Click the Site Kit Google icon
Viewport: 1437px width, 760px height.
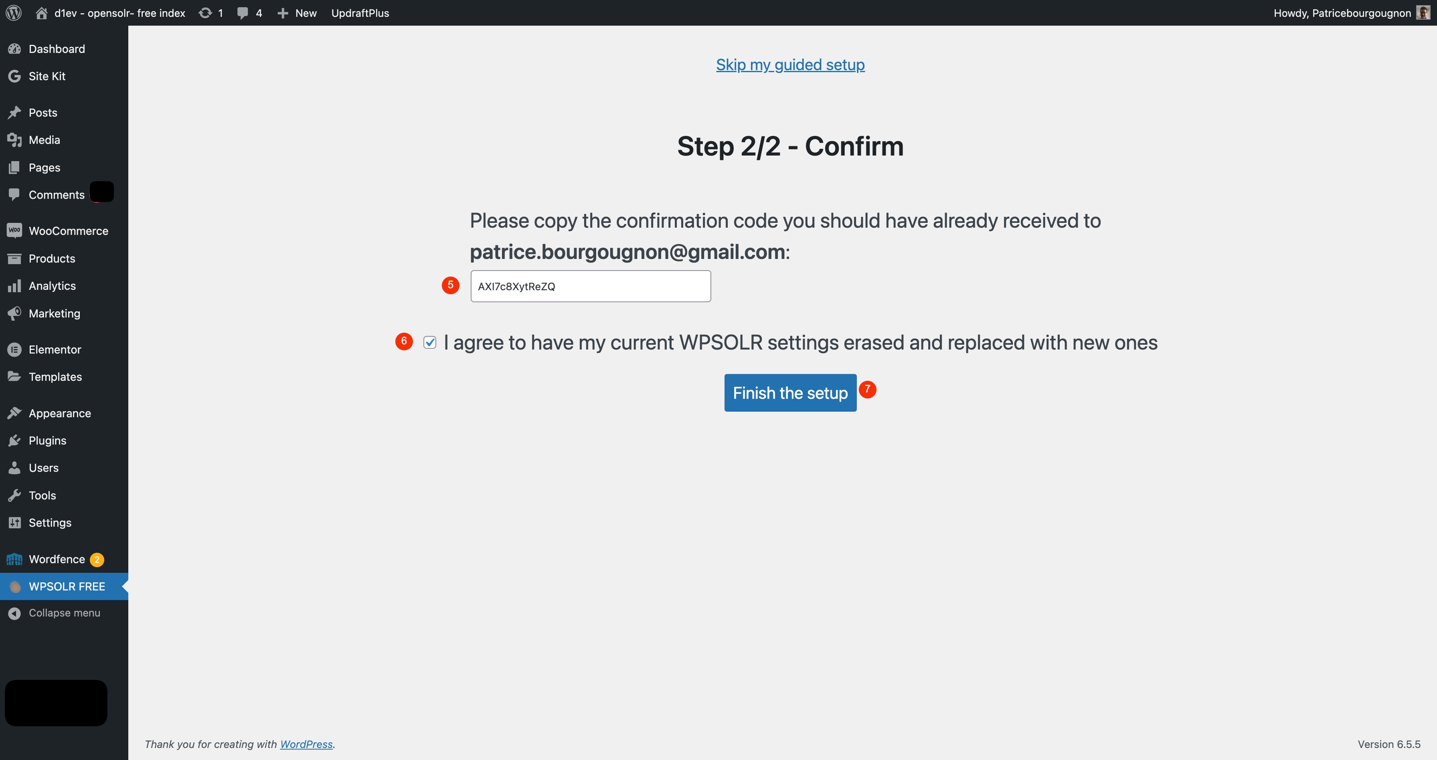[14, 77]
